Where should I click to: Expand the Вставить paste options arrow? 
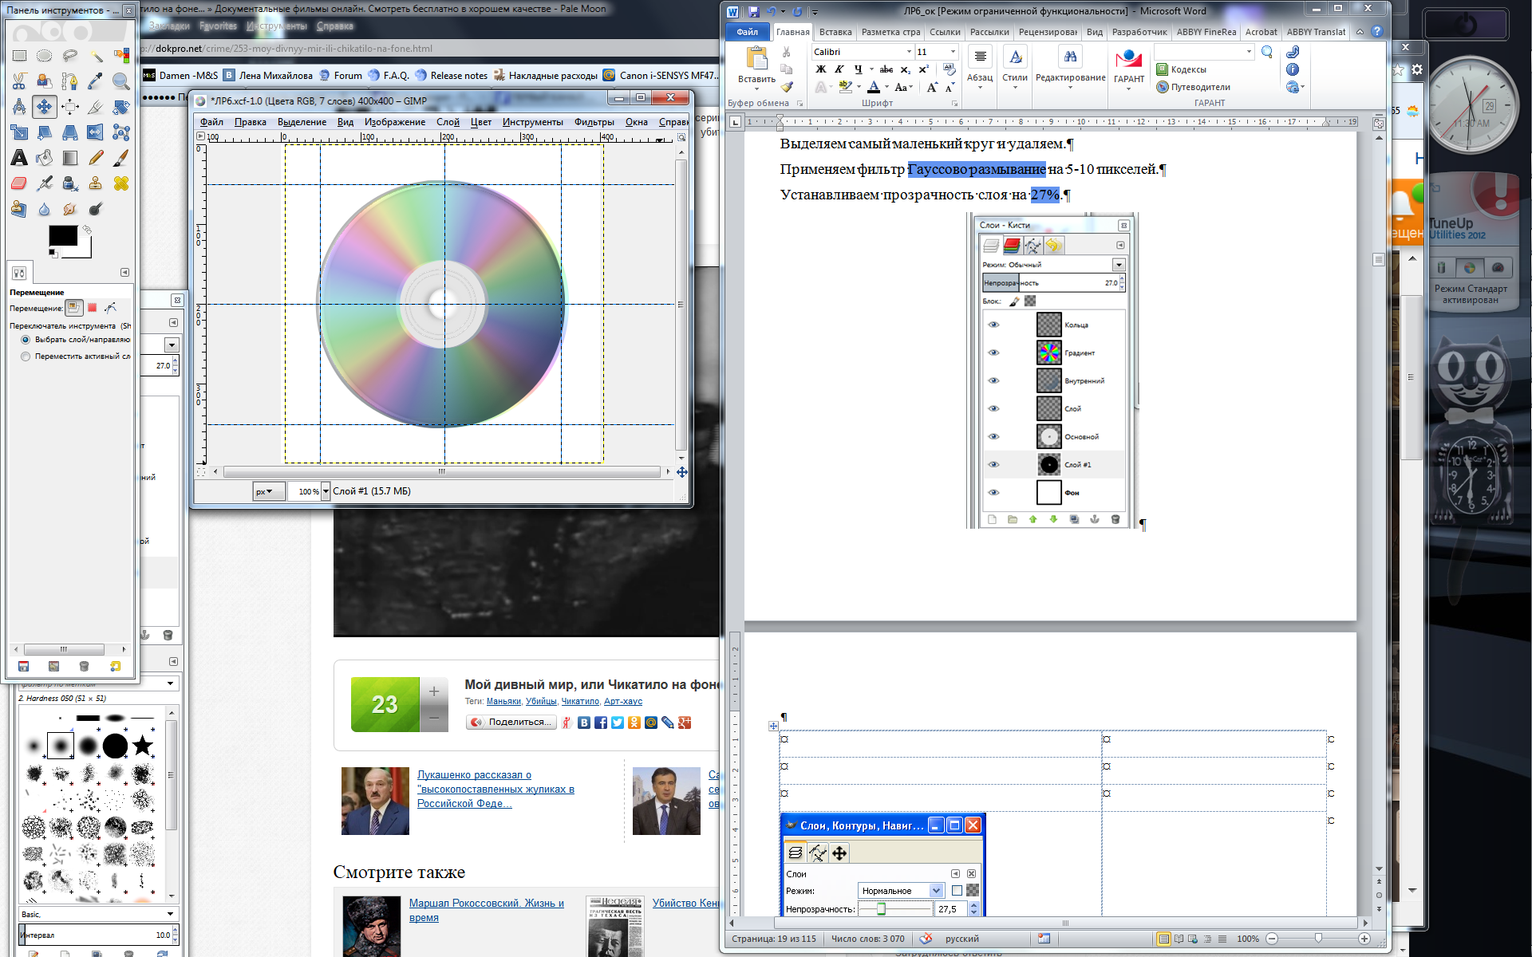click(756, 89)
